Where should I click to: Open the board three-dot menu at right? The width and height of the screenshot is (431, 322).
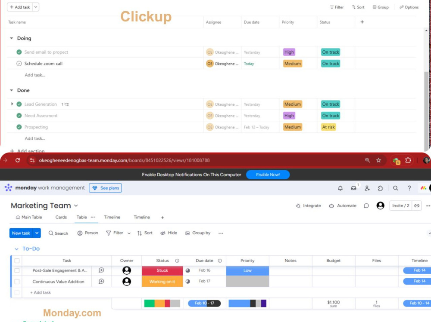point(428,205)
